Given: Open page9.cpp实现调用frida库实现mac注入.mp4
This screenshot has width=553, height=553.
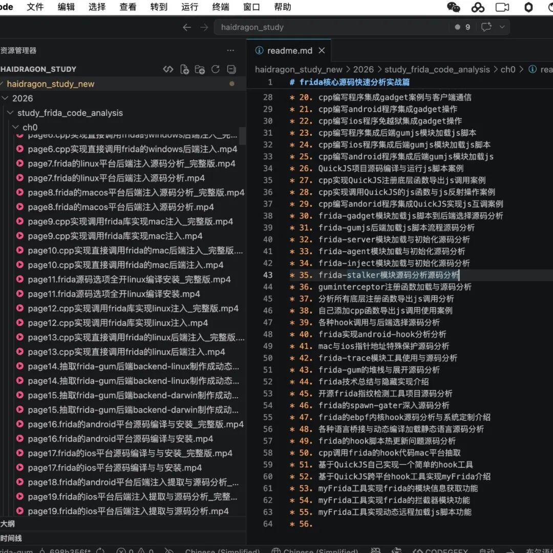Looking at the screenshot, I should (115, 236).
